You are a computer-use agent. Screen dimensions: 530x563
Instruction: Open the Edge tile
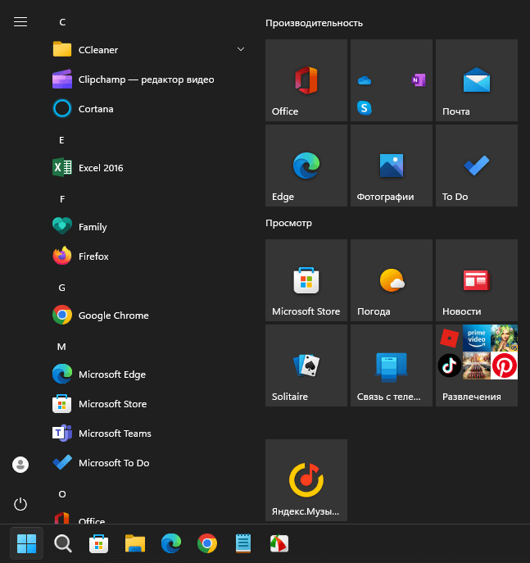pyautogui.click(x=306, y=166)
